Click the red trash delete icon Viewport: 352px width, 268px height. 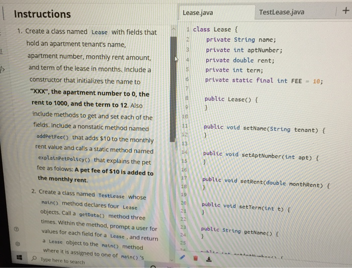click(x=196, y=258)
